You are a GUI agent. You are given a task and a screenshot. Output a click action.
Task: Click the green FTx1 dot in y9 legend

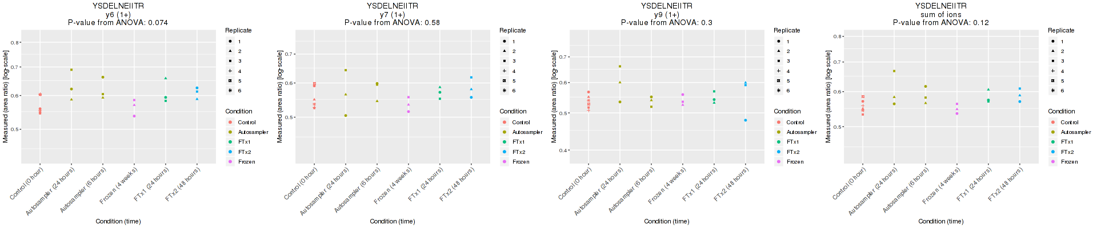778,142
